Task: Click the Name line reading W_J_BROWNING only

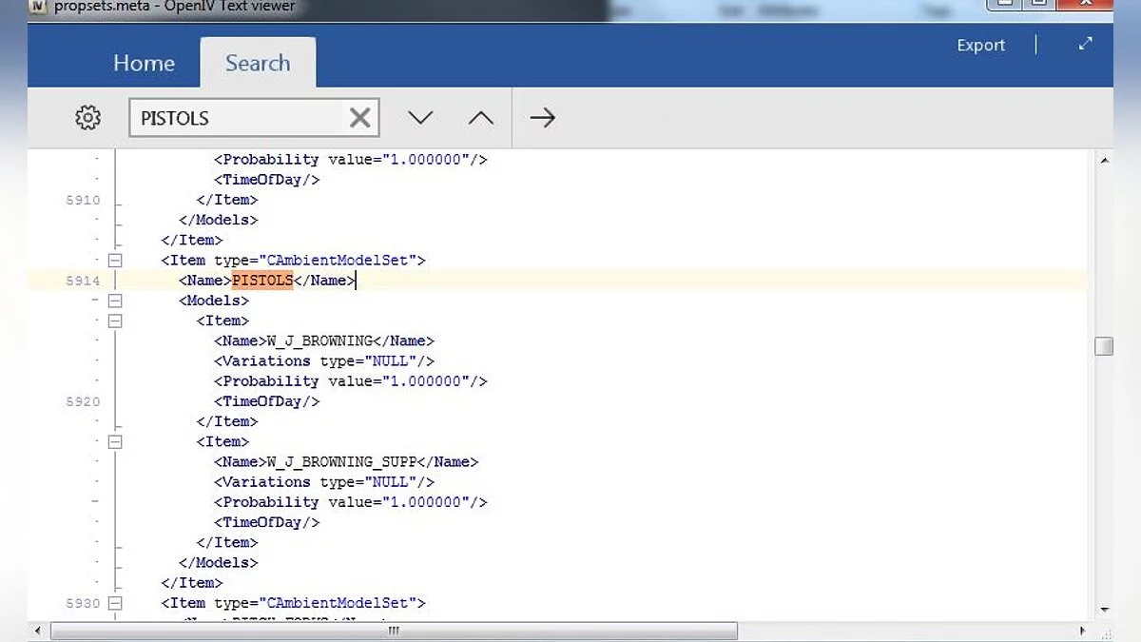Action: pos(324,340)
